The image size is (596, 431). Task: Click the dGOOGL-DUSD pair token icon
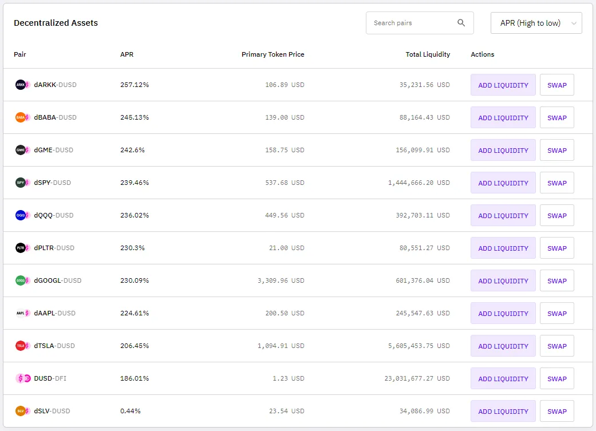22,281
